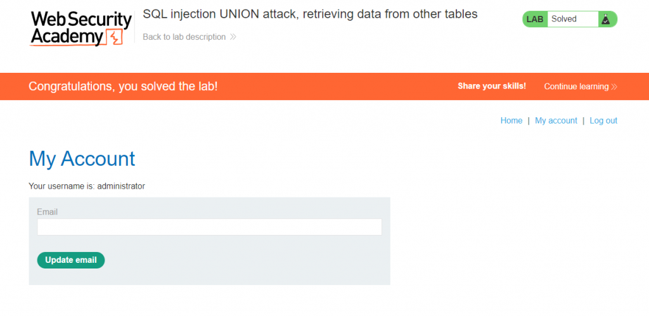Click the administrator username text
The height and width of the screenshot is (316, 649).
pos(121,186)
